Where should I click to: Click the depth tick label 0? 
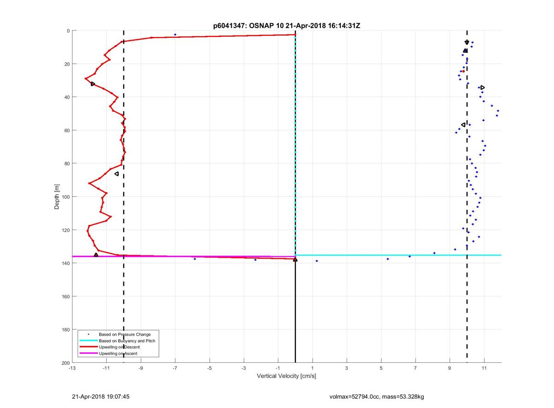click(68, 31)
